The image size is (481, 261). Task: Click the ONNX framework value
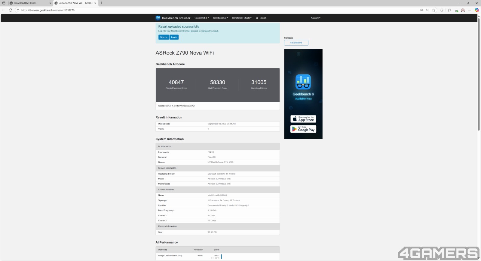[x=210, y=152]
